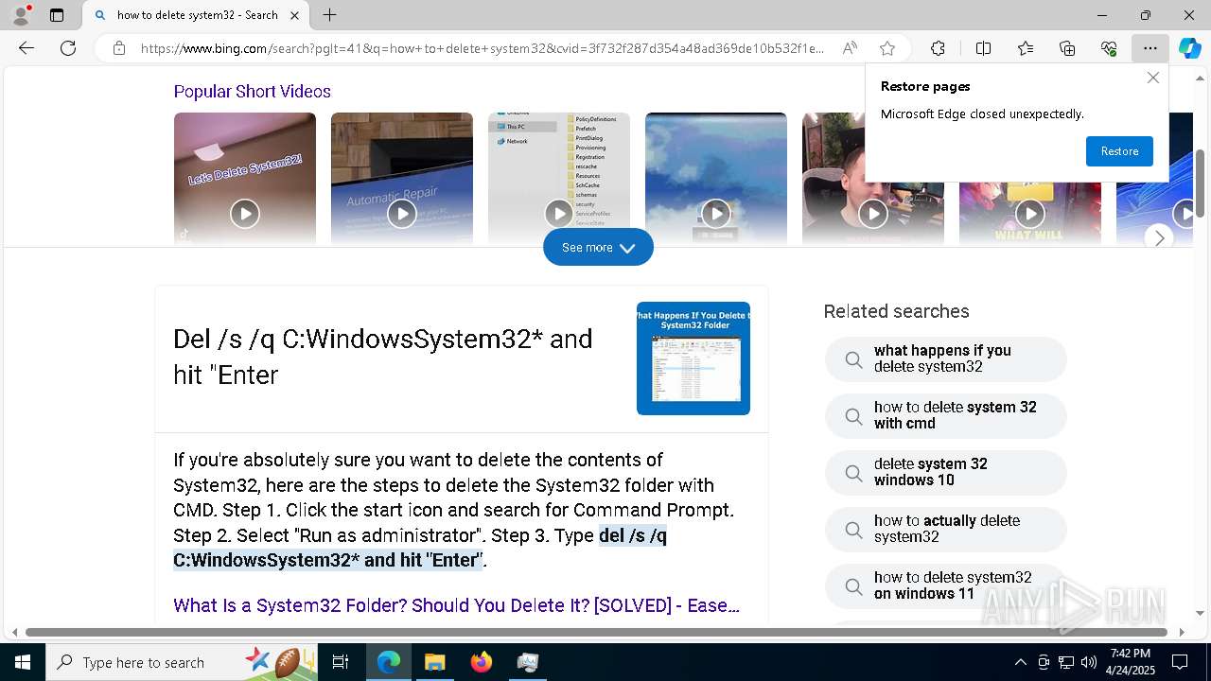
Task: Open the clock showing 7:42 PM
Action: (x=1132, y=662)
